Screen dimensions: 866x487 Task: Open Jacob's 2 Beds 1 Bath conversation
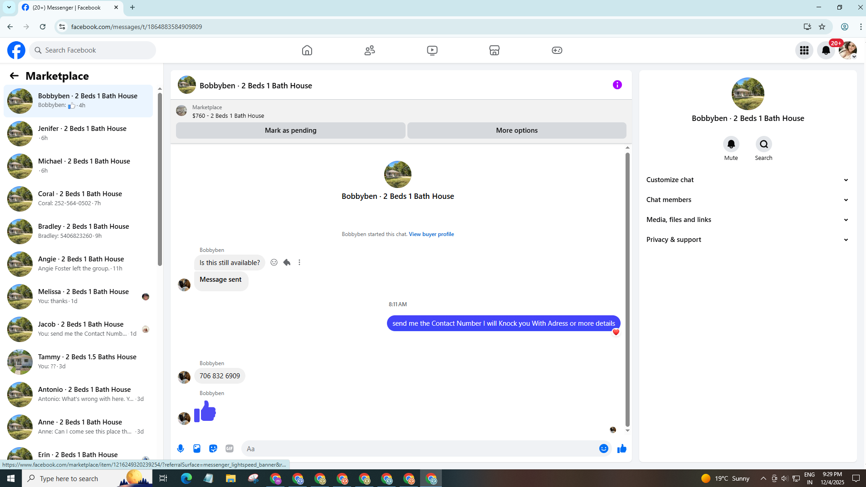coord(78,329)
